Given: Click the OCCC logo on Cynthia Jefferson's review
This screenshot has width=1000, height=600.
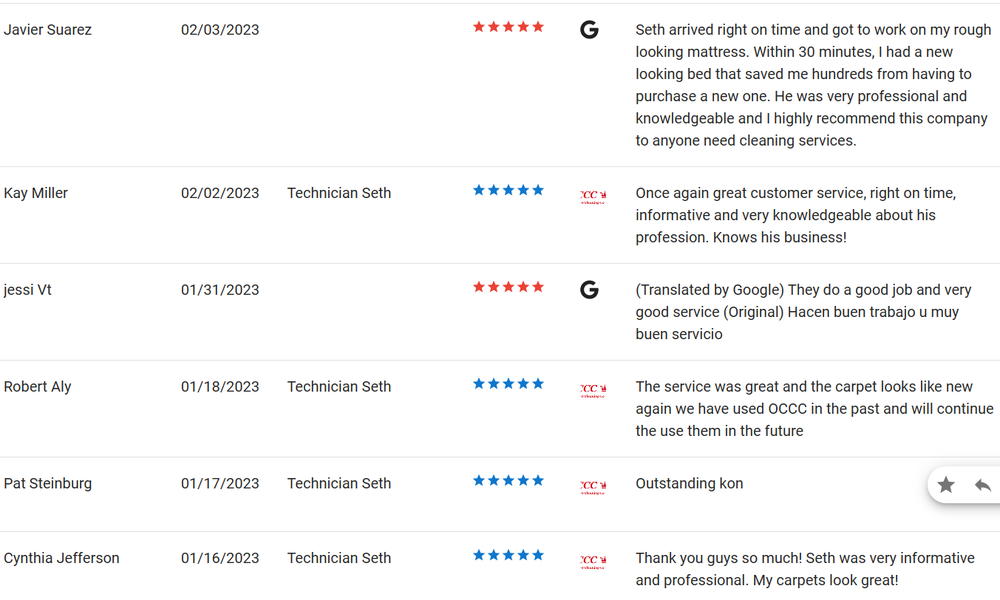Looking at the screenshot, I should (593, 562).
